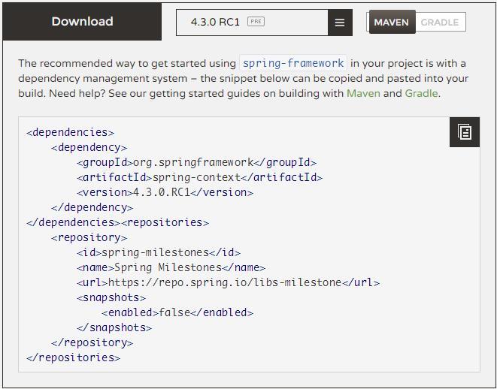The image size is (497, 389).
Task: Click the closing </dependency> line
Action: click(92, 207)
